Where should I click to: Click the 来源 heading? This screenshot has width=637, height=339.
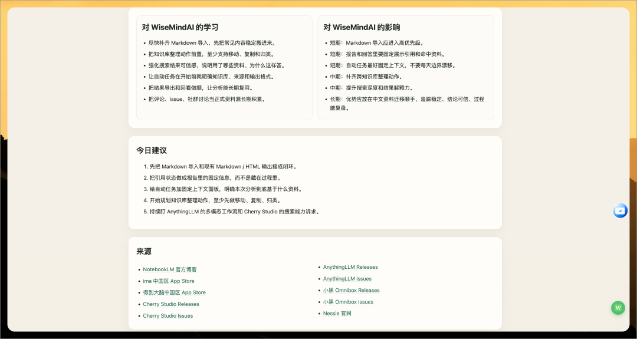pos(144,251)
